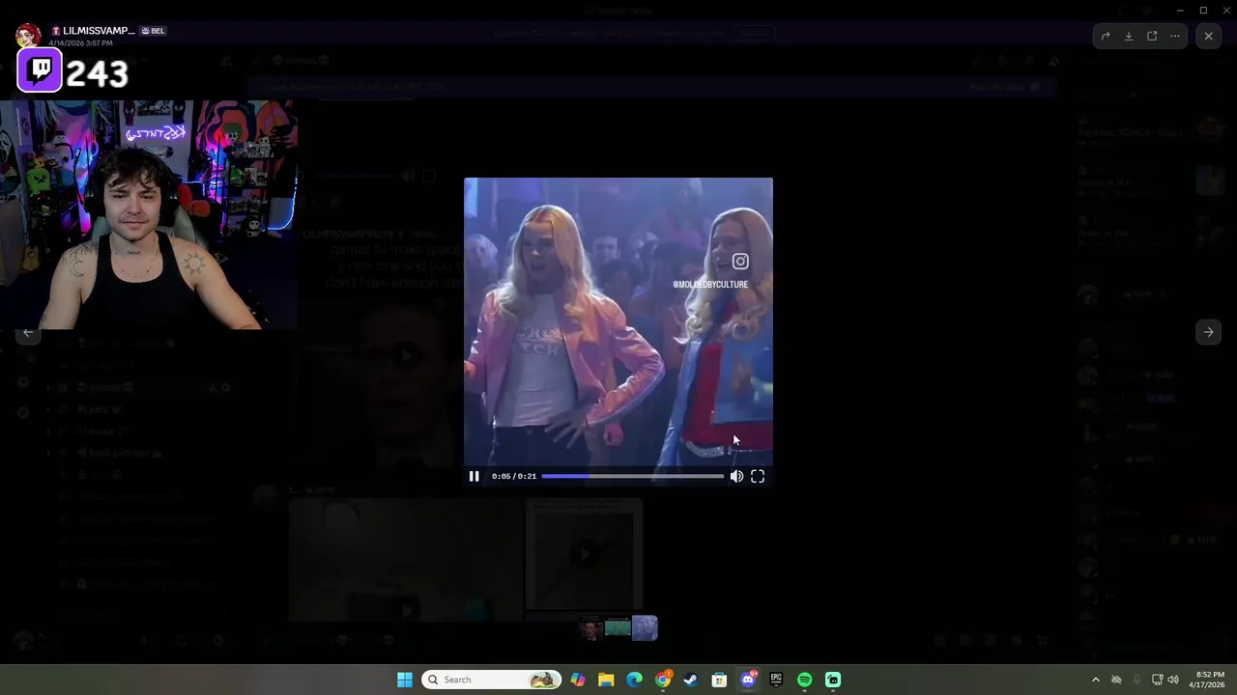The image size is (1237, 695).
Task: Click the video timestamp 0:05 / 0:21
Action: coord(514,476)
